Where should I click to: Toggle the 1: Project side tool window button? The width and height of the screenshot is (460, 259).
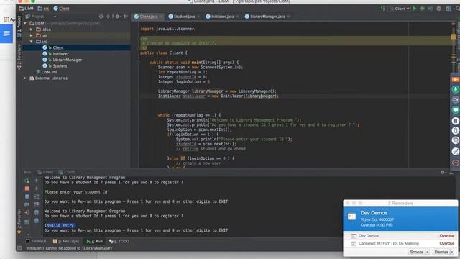tap(19, 27)
